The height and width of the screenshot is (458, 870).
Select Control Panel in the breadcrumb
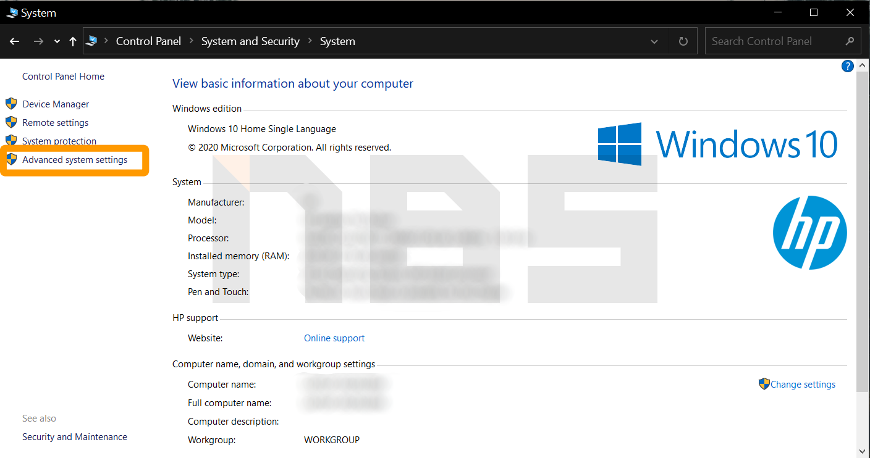[148, 41]
